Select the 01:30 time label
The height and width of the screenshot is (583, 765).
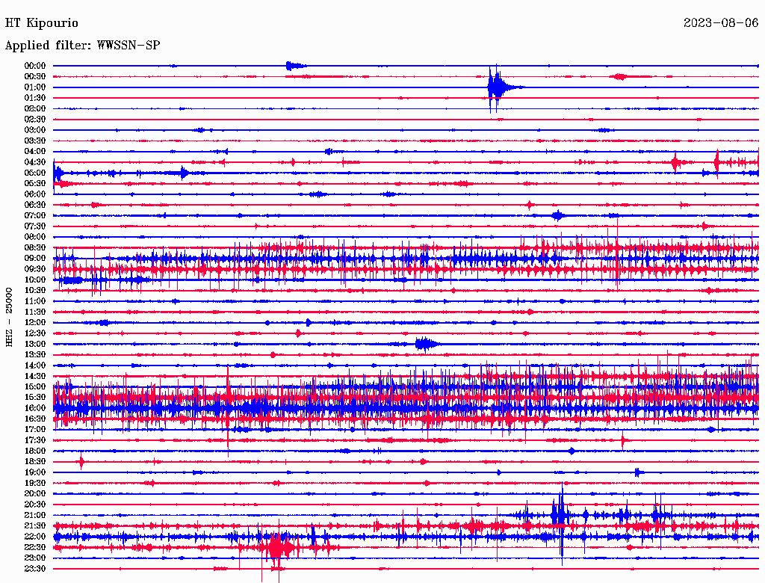[x=35, y=98]
